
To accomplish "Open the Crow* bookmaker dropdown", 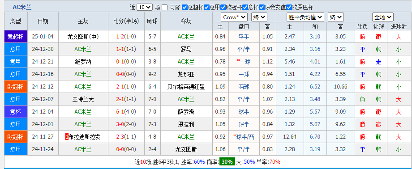I will 234,17.
